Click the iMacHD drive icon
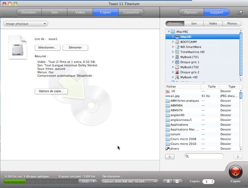The width and height of the screenshot is (248, 188). [x=177, y=37]
